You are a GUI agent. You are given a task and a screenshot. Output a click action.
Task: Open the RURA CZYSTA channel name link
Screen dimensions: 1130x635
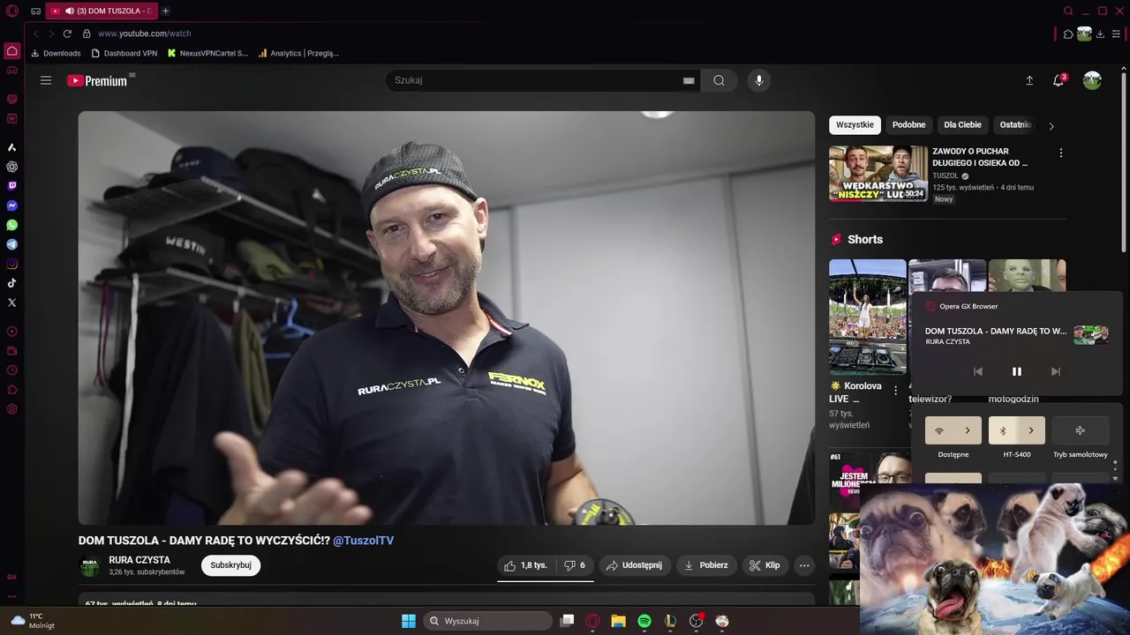click(x=139, y=560)
